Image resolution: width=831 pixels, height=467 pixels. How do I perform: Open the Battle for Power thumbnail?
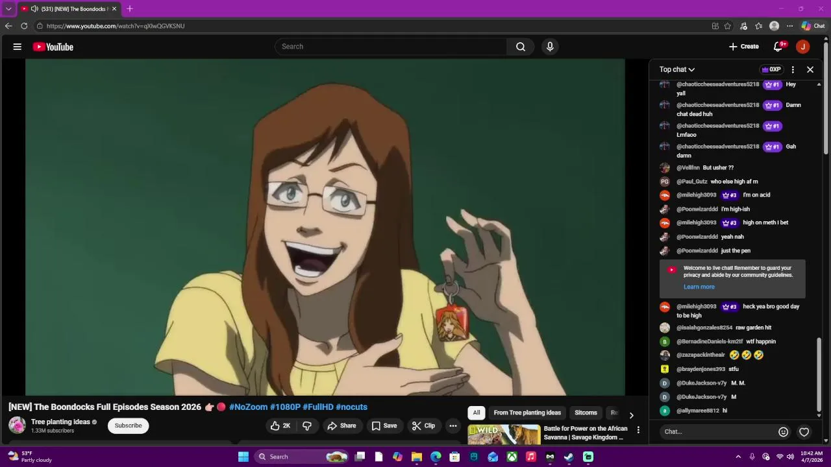pos(504,435)
